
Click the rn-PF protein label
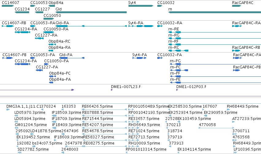click(175, 73)
